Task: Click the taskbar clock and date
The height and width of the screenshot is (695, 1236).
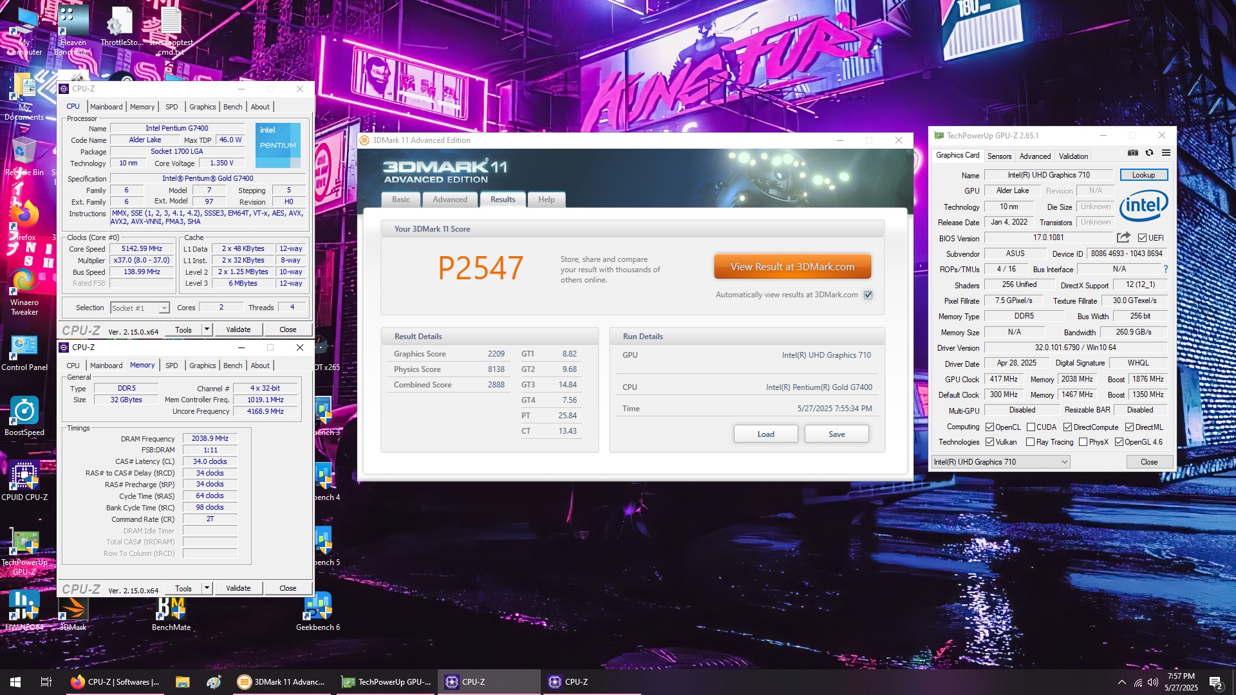Action: point(1181,682)
